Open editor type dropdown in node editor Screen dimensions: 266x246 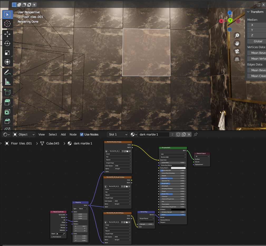(x=7, y=134)
